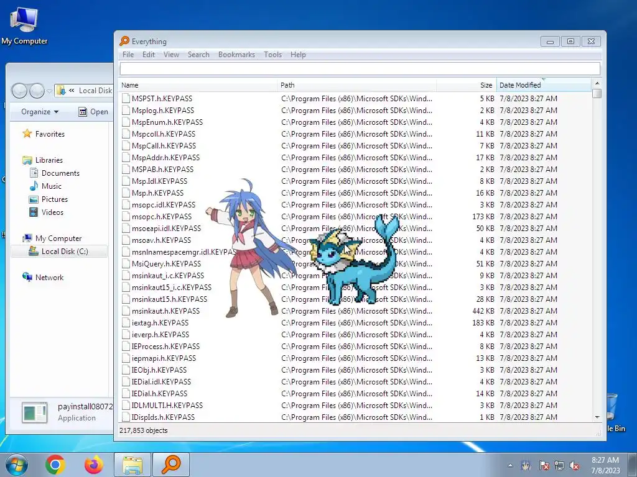Viewport: 637px width, 477px height.
Task: Click the My Computer icon in navigation pane
Action: 27,238
